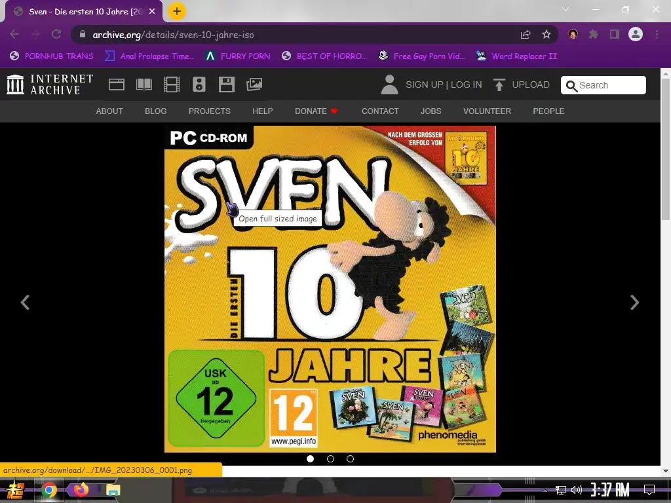Open the Windows Start button
This screenshot has width=671, height=503.
[x=16, y=490]
